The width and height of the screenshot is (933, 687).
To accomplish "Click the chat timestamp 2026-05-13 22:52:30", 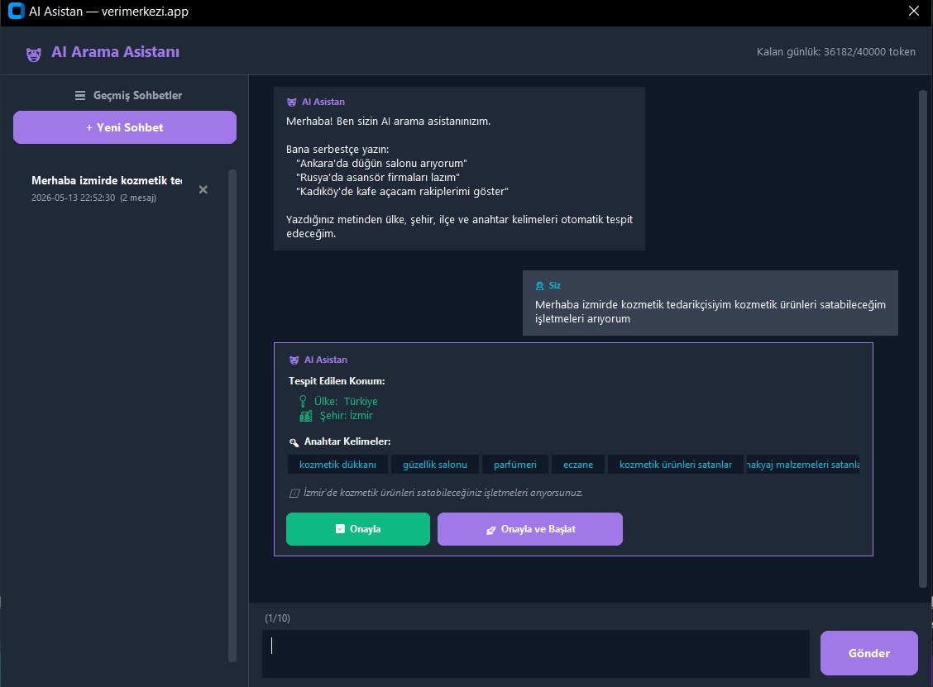I will [x=73, y=198].
